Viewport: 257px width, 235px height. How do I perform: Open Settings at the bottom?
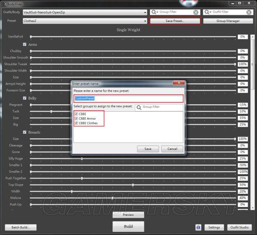(x=214, y=228)
